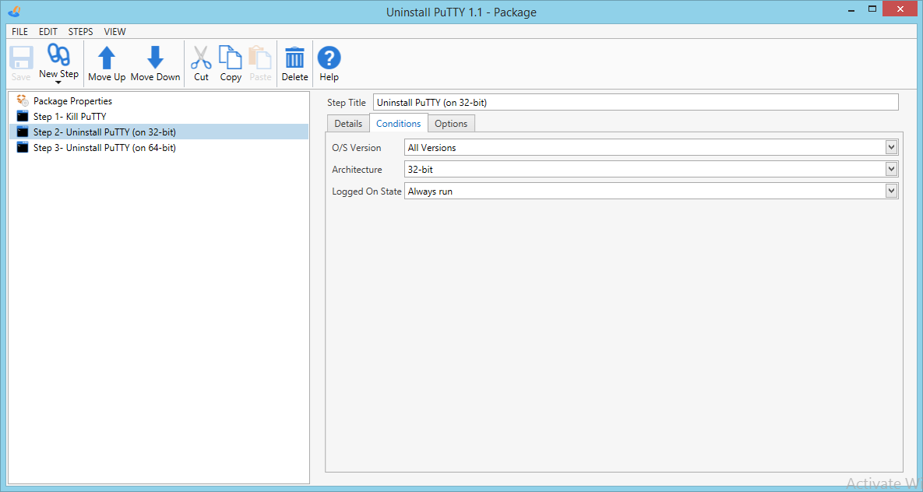Image resolution: width=923 pixels, height=492 pixels.
Task: Click the Move Up arrow icon
Action: click(107, 58)
